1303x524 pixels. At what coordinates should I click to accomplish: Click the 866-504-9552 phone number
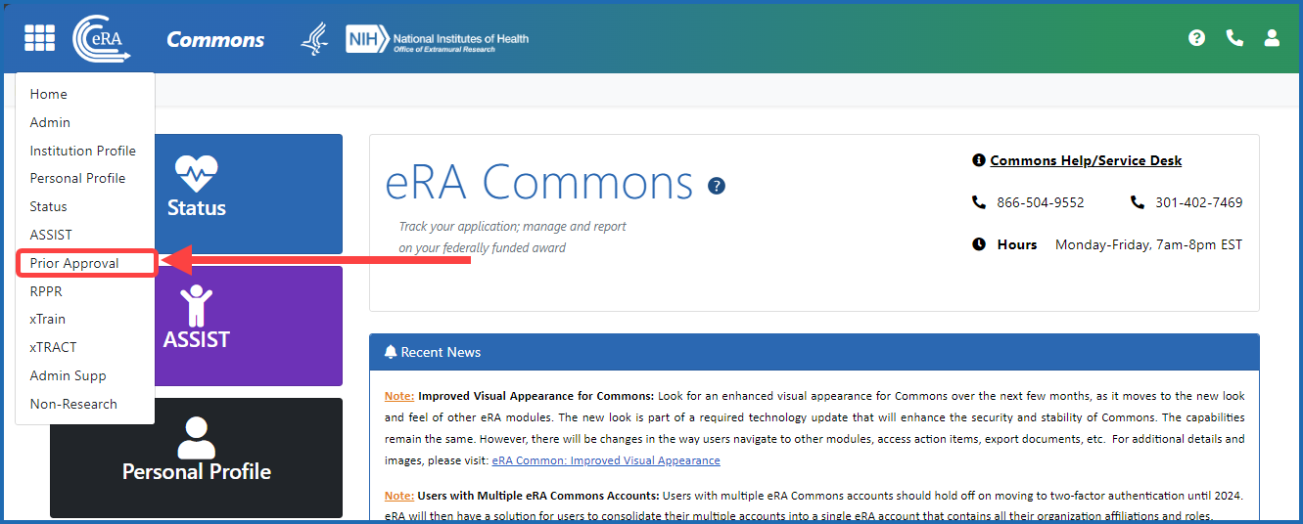click(1041, 202)
